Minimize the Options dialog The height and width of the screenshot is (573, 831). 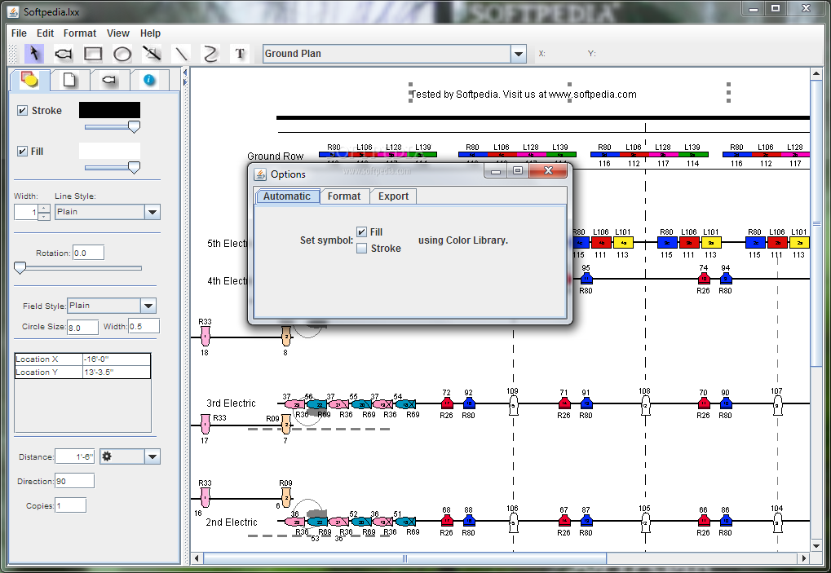tap(496, 170)
